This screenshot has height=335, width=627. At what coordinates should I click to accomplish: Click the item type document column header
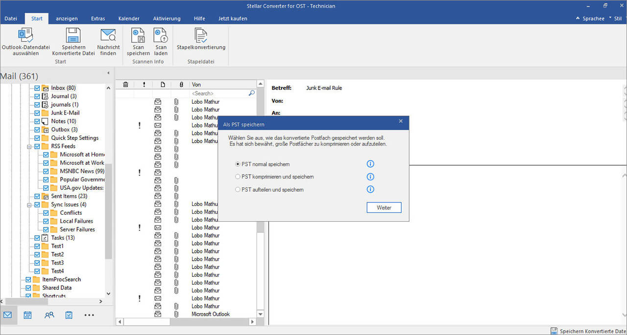pyautogui.click(x=163, y=85)
